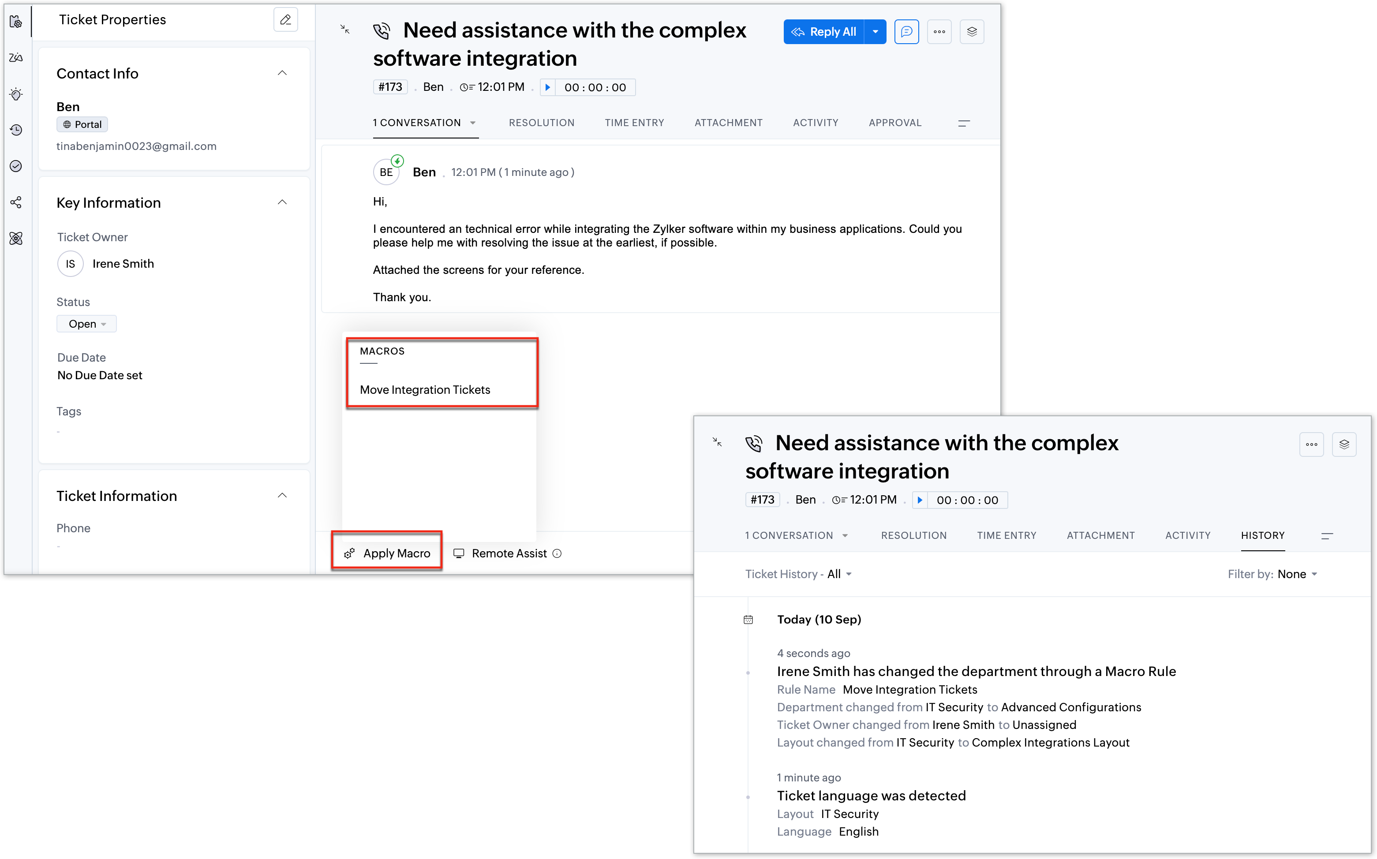The width and height of the screenshot is (1377, 859).
Task: Start the ticket timer with the play button
Action: coord(548,87)
